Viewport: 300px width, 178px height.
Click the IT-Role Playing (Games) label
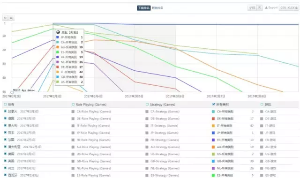[93, 126]
